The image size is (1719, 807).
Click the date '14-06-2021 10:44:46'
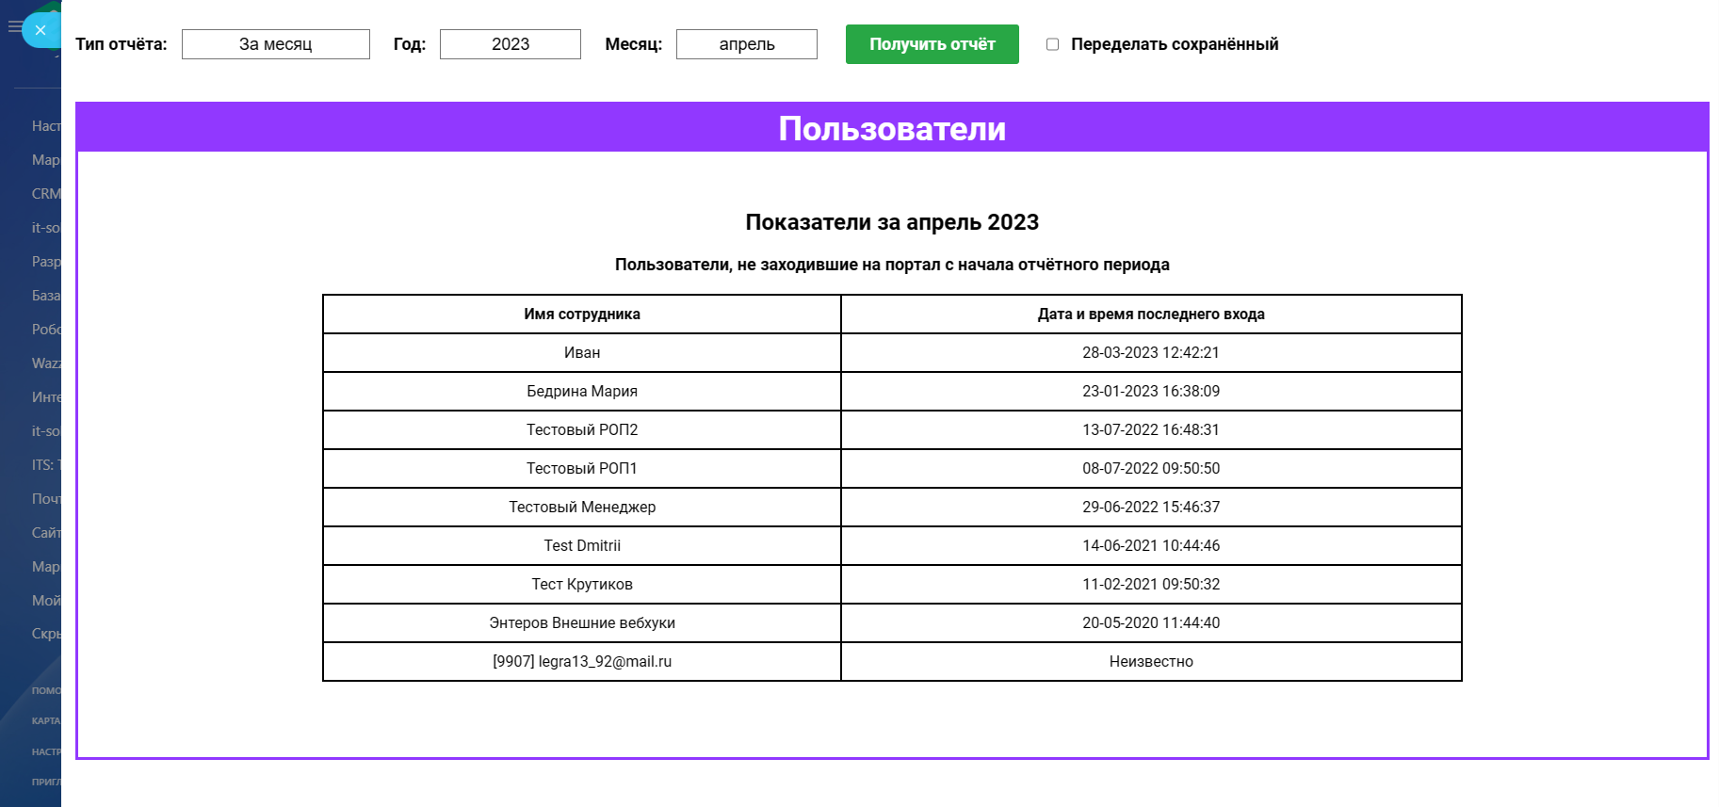pyautogui.click(x=1151, y=546)
